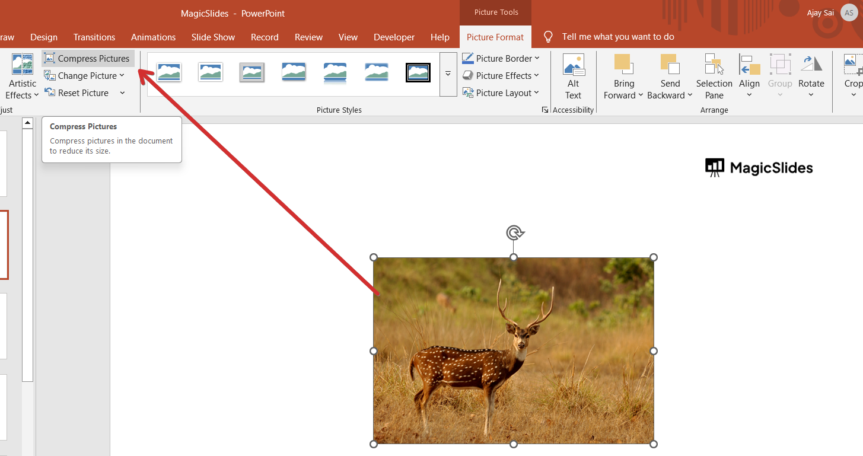
Task: Click the Bring Forward icon
Action: 623,64
